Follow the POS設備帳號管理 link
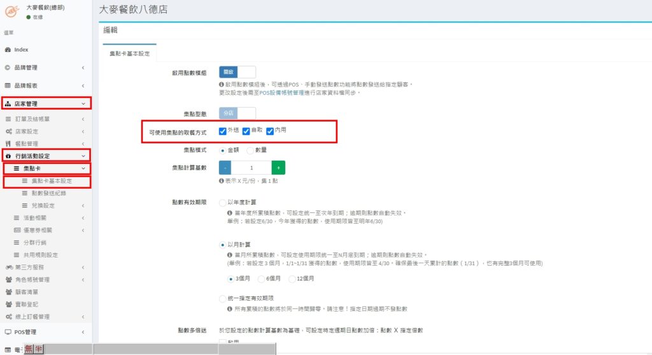This screenshot has height=355, width=652. [281, 93]
